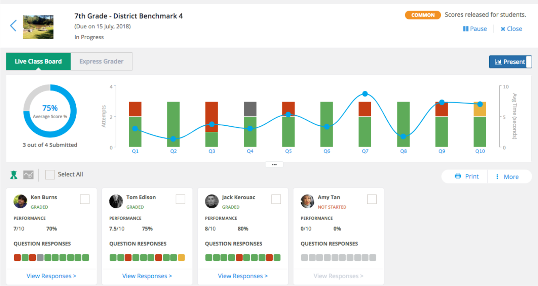Click the back arrow chevron icon

coord(13,26)
